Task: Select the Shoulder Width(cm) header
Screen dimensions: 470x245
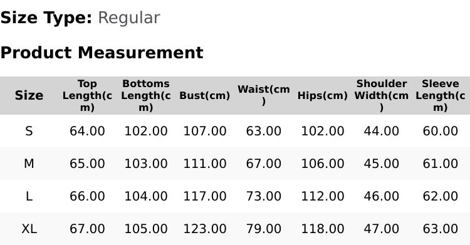Action: [381, 95]
